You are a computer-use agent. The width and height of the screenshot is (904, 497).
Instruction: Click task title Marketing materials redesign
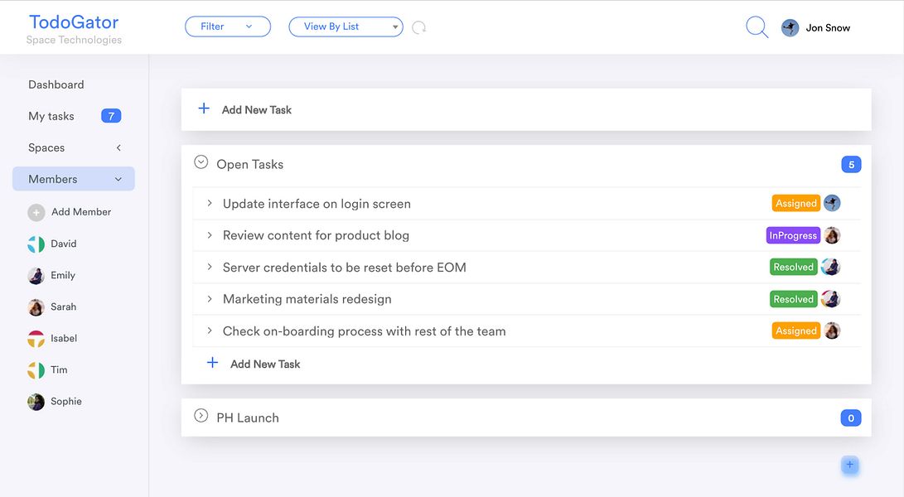tap(307, 299)
